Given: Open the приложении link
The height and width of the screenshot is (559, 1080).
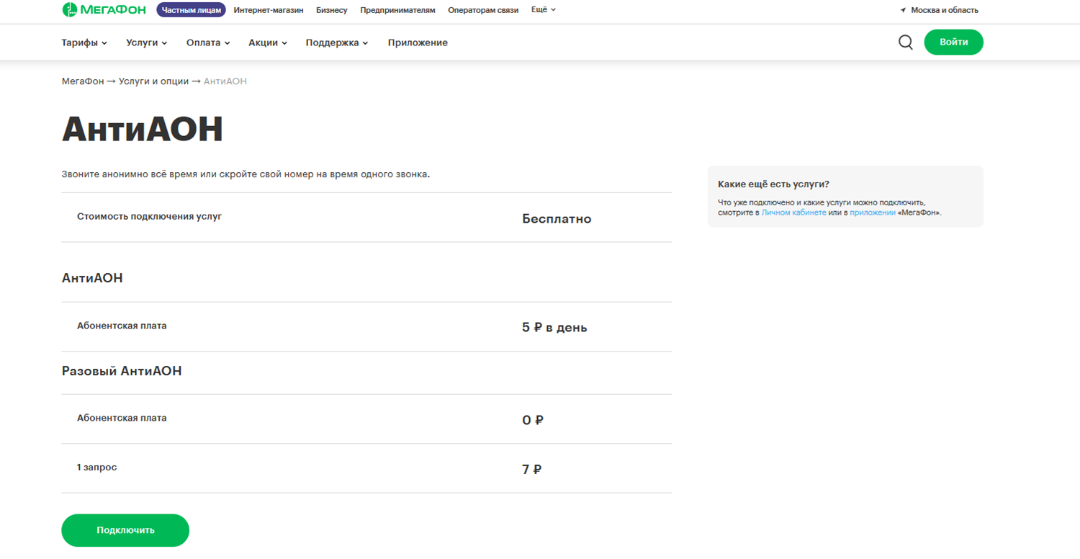Looking at the screenshot, I should [873, 213].
